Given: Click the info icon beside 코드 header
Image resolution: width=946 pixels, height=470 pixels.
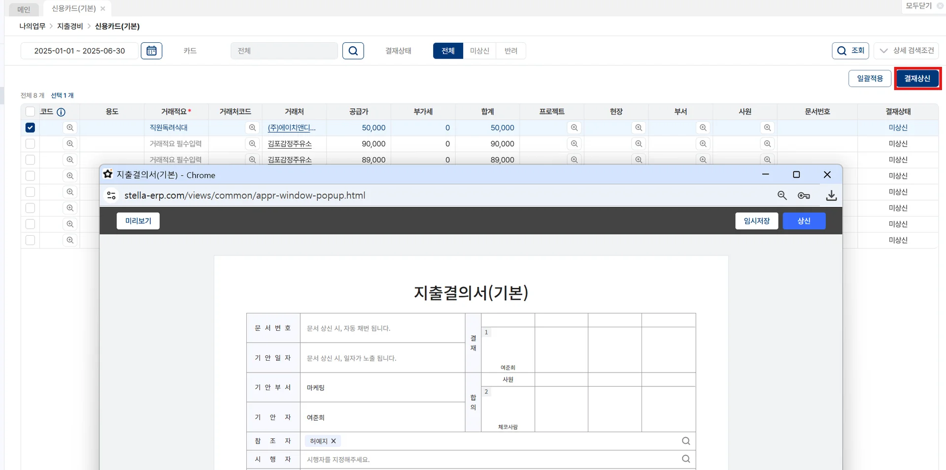Looking at the screenshot, I should (61, 112).
